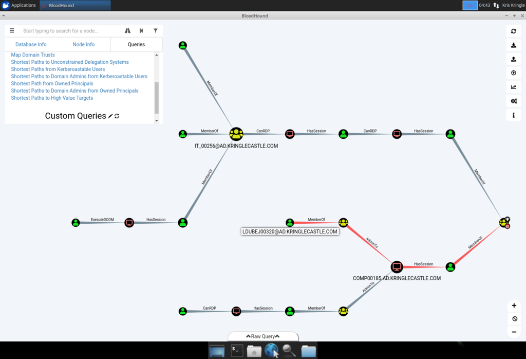Click the Domain Admins target group node
Viewport: 526px width, 359px height.
pos(504,222)
